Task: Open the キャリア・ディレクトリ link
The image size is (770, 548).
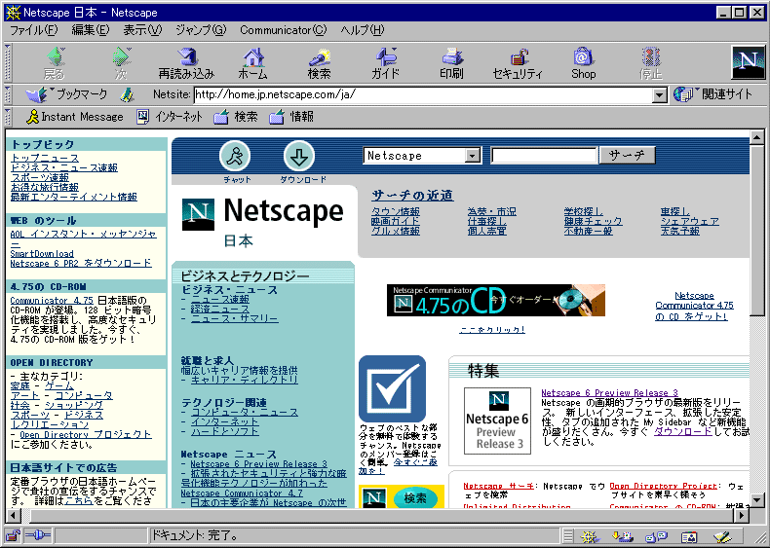Action: (244, 380)
